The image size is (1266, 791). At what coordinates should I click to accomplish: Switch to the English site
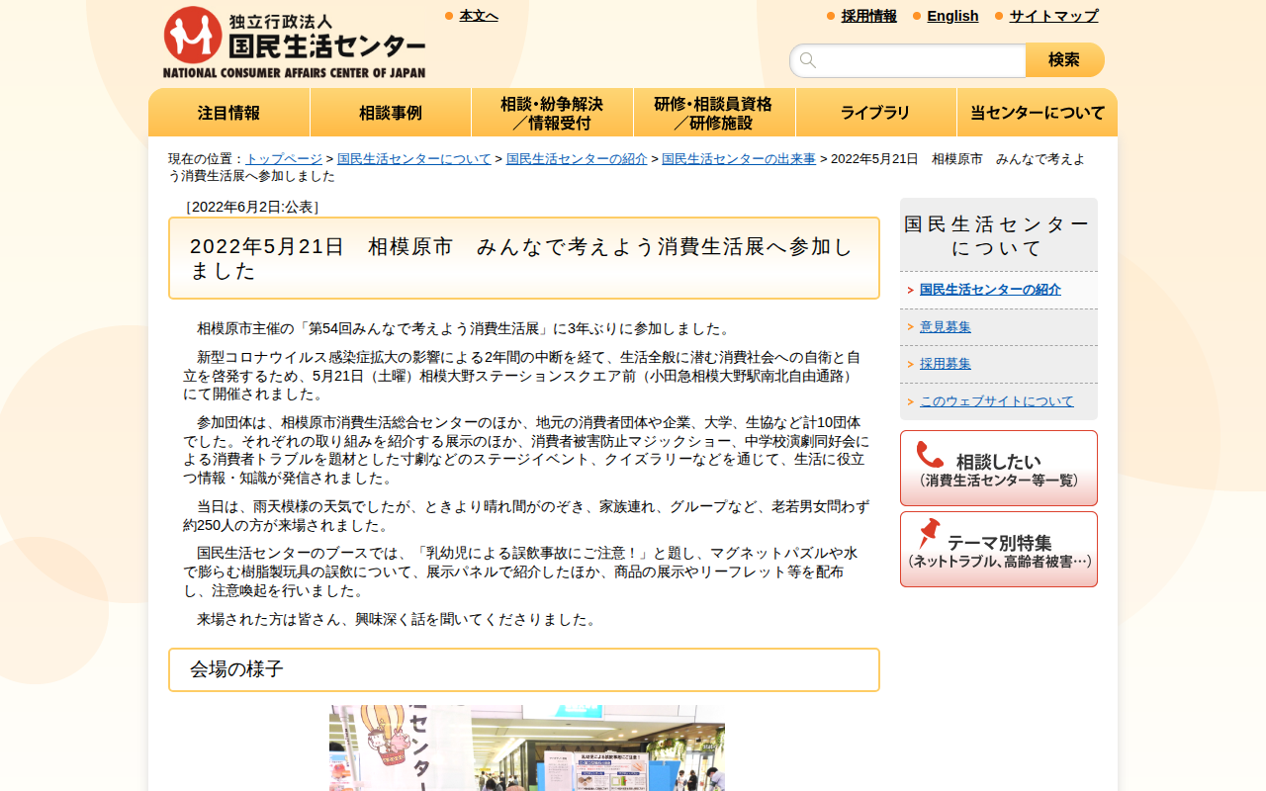click(x=952, y=16)
